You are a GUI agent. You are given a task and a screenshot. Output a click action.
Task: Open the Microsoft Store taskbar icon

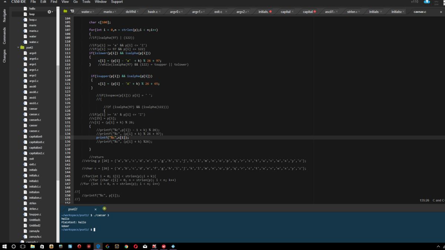click(42, 246)
